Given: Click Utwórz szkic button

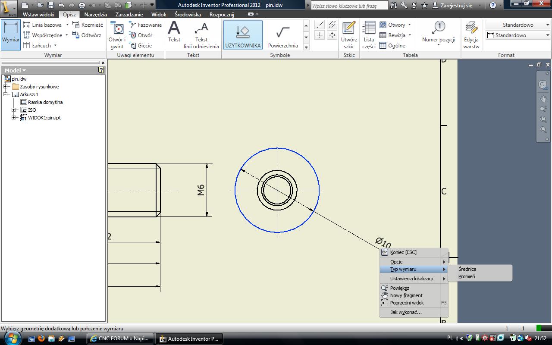Looking at the screenshot, I should [x=349, y=35].
